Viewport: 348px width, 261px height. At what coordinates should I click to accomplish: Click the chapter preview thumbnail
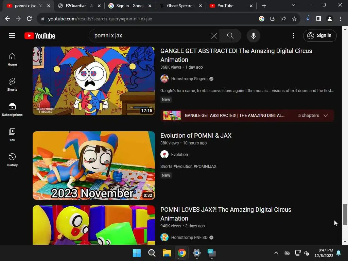172,116
